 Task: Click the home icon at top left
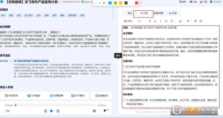tap(2, 2)
